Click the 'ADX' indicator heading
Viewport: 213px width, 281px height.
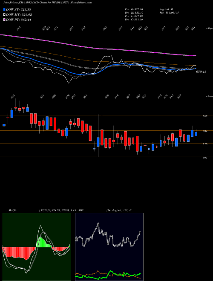(81, 210)
